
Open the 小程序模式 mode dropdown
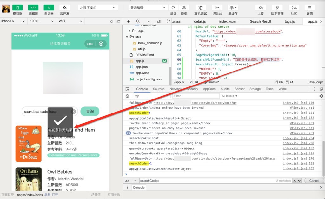point(98,8)
